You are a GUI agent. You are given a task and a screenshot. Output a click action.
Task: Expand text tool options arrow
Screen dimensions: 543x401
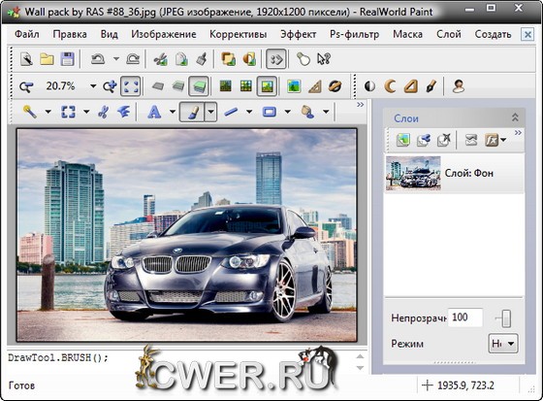[173, 112]
